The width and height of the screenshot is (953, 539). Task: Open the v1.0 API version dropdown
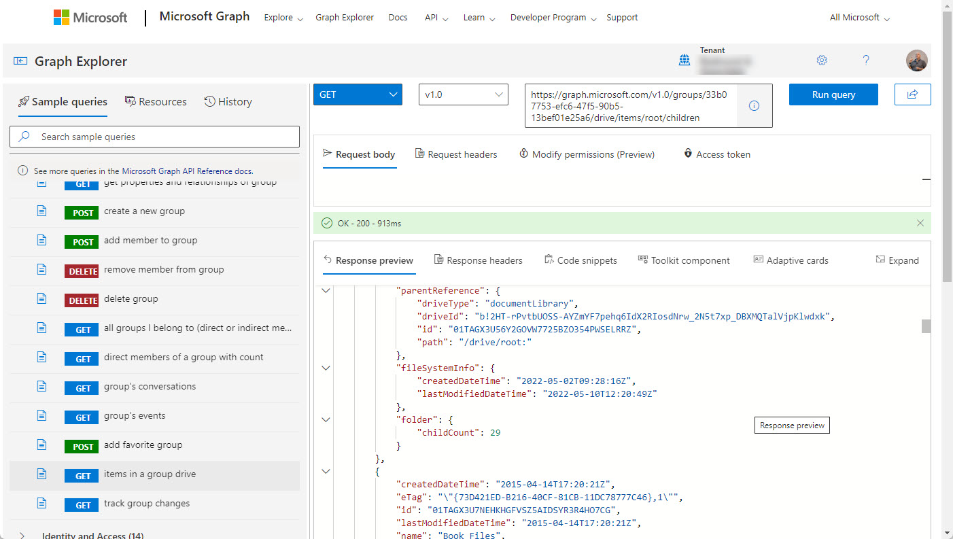(x=464, y=94)
